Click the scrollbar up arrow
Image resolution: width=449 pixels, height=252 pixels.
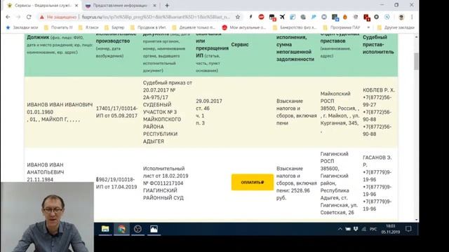[416, 37]
